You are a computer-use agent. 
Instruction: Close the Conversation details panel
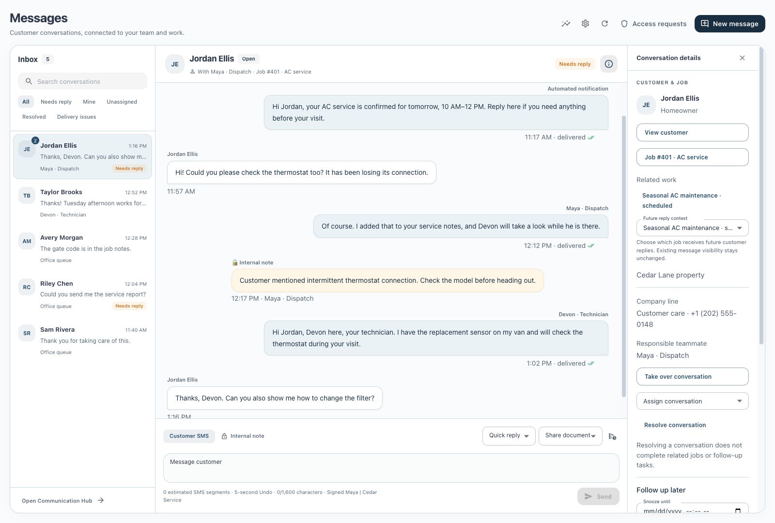pos(742,58)
